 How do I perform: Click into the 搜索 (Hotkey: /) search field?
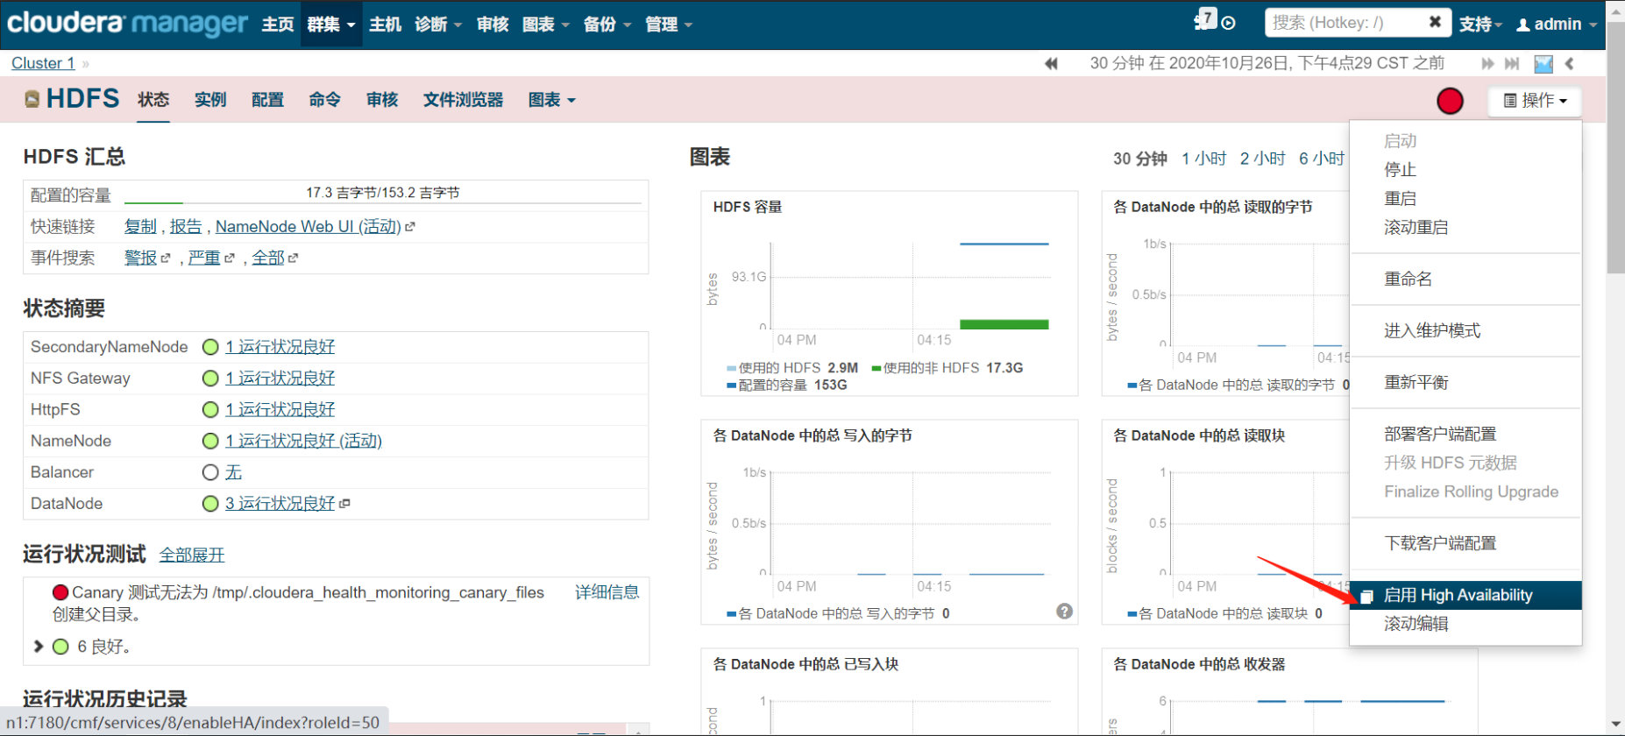(1345, 23)
